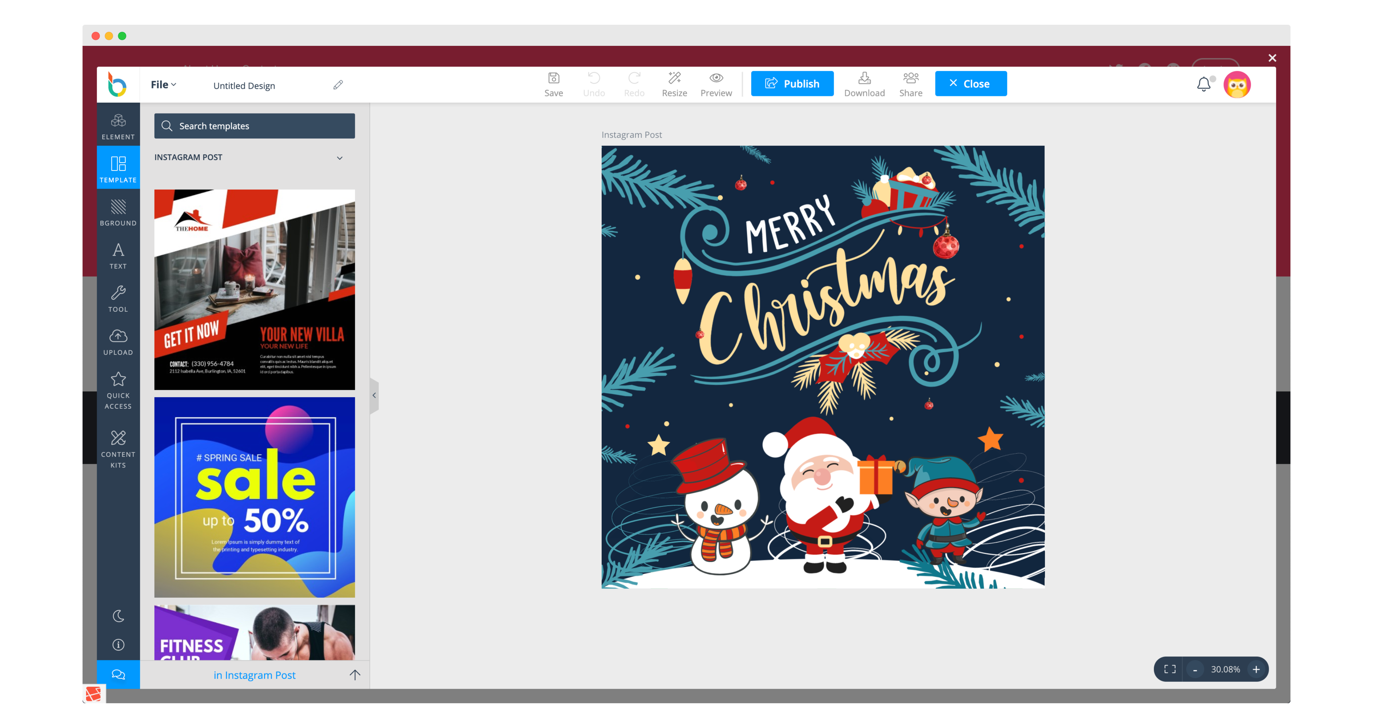Expand the Instagram Post category dropdown

[x=340, y=158]
